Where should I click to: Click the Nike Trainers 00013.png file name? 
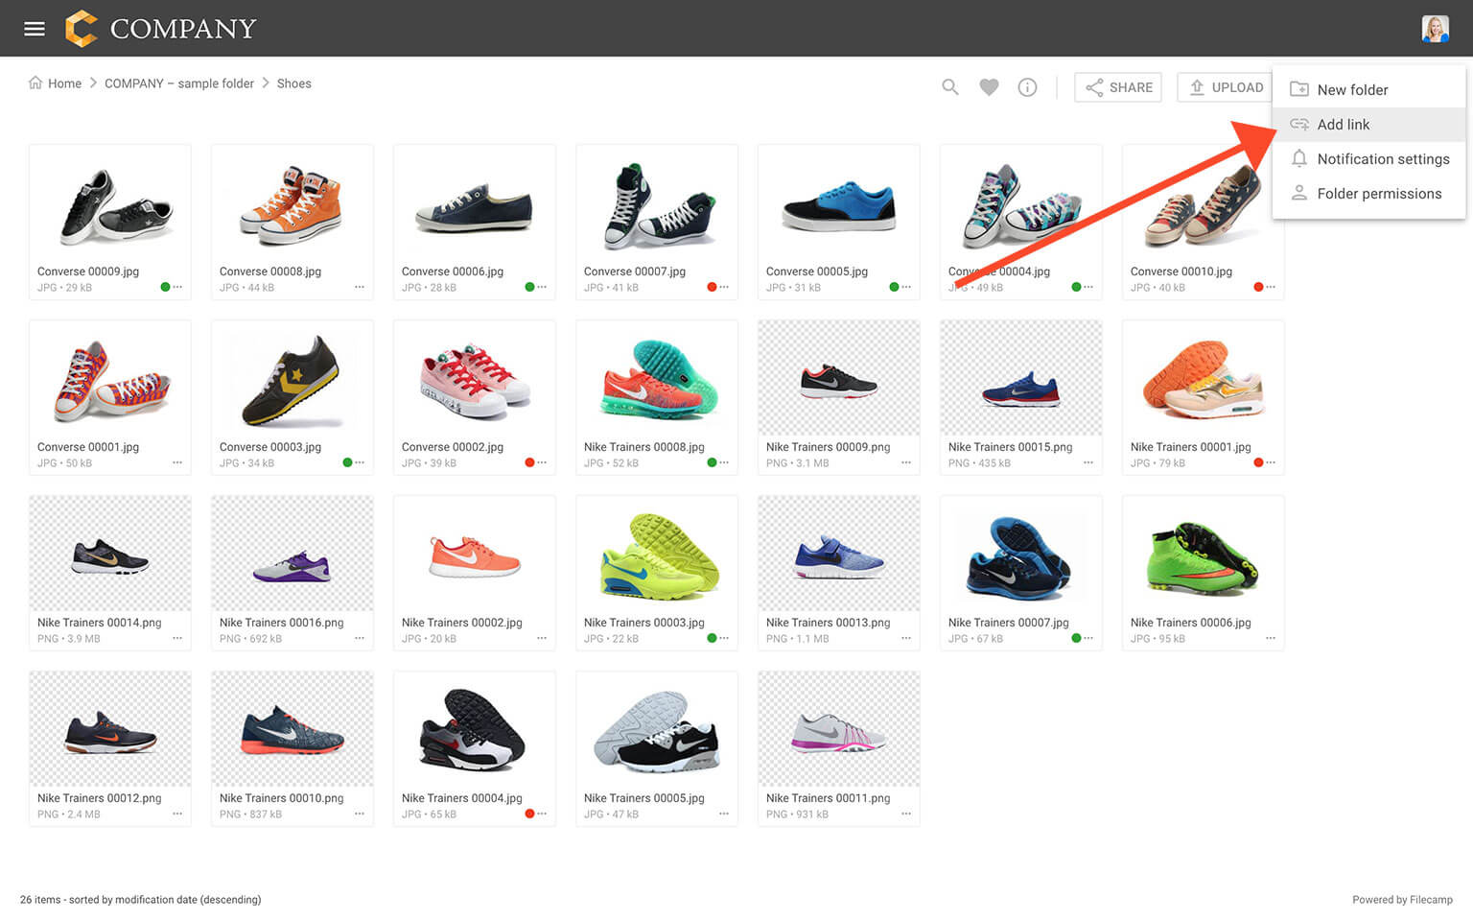pyautogui.click(x=829, y=623)
